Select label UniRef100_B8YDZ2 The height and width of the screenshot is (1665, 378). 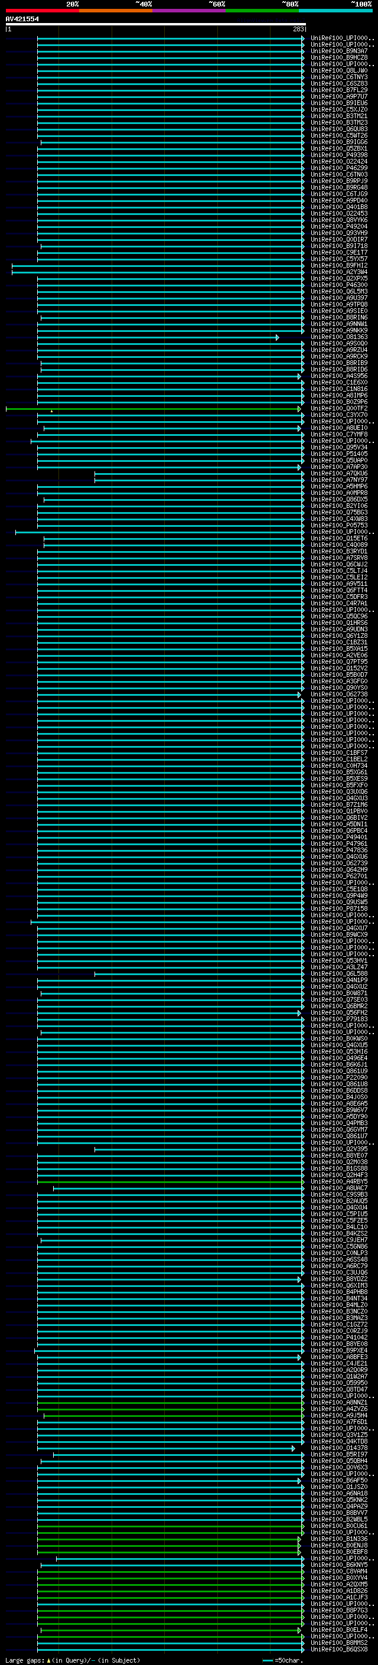[339, 1279]
